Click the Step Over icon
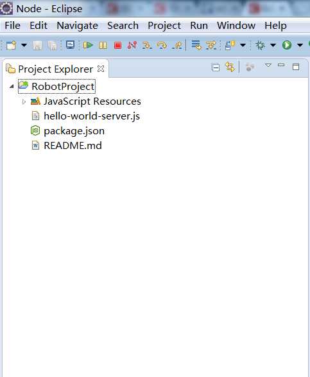 [x=162, y=45]
